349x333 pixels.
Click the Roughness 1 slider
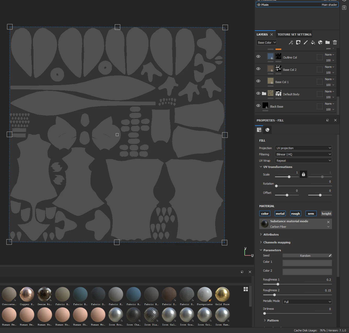pos(297,284)
